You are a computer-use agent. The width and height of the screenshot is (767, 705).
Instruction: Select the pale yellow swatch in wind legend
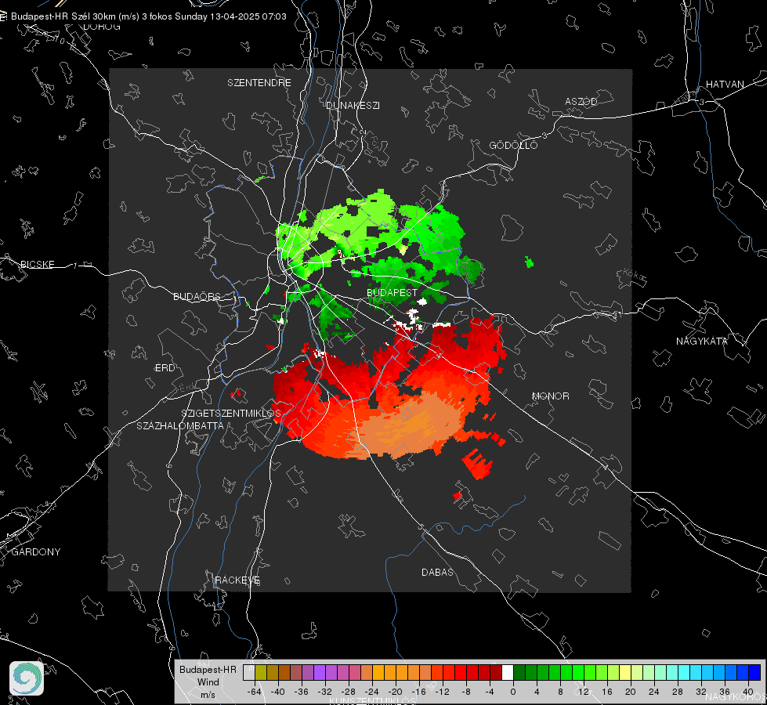tap(625, 673)
